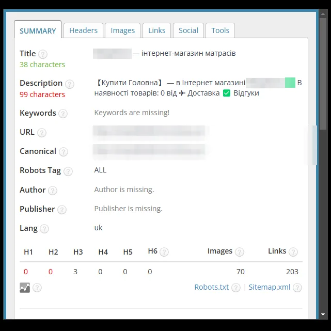Open the Tools tab
Viewport: 331px width, 331px height.
click(x=220, y=30)
